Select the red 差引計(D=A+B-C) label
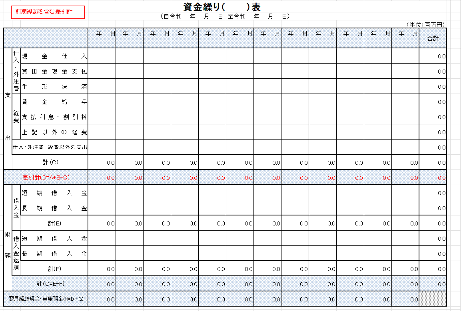Viewport: 461px width, 311px height. tap(46, 177)
